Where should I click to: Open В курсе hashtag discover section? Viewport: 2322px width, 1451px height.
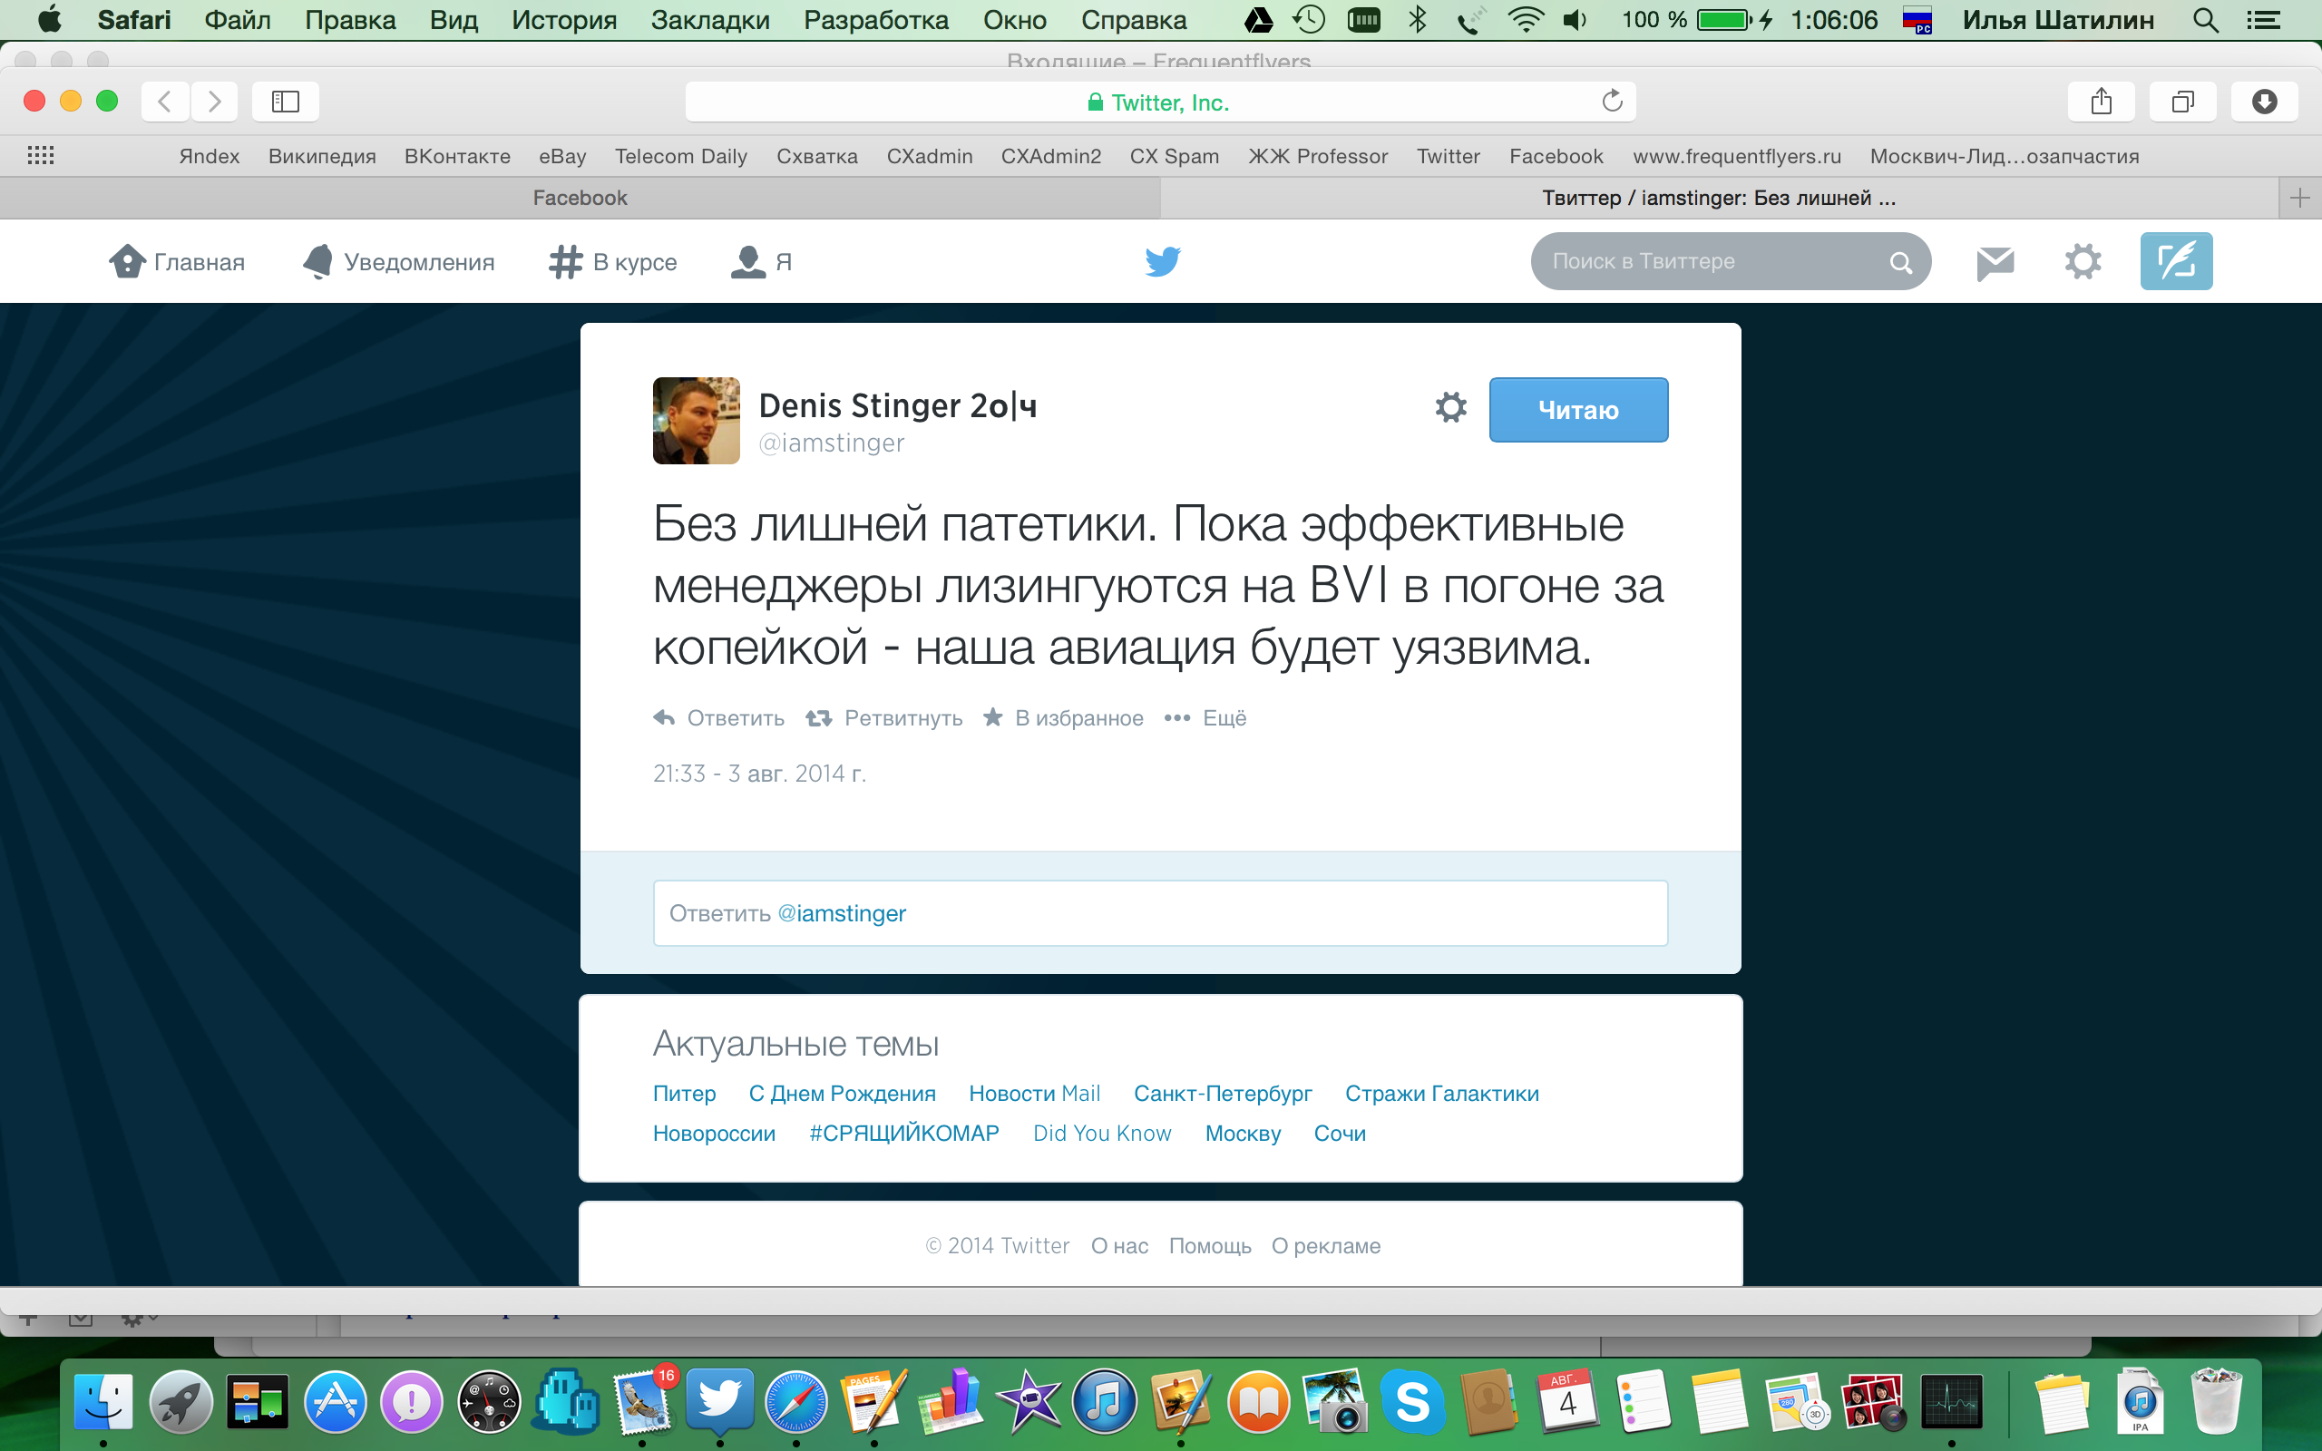565,261
